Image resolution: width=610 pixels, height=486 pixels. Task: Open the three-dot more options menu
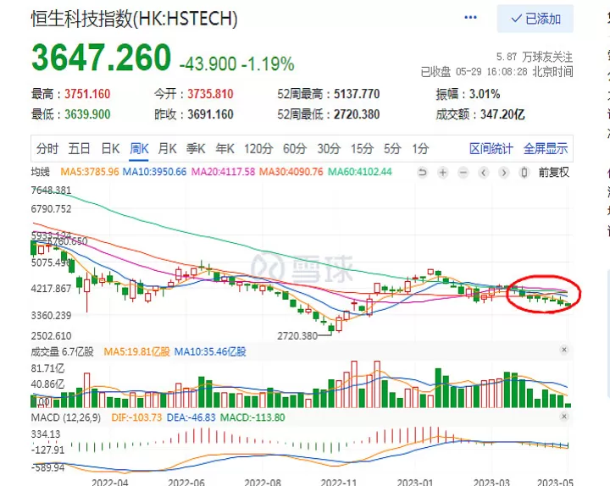click(x=470, y=18)
